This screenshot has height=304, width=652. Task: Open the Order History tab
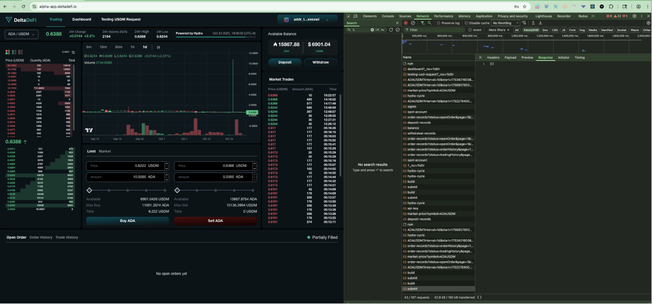tap(41, 237)
